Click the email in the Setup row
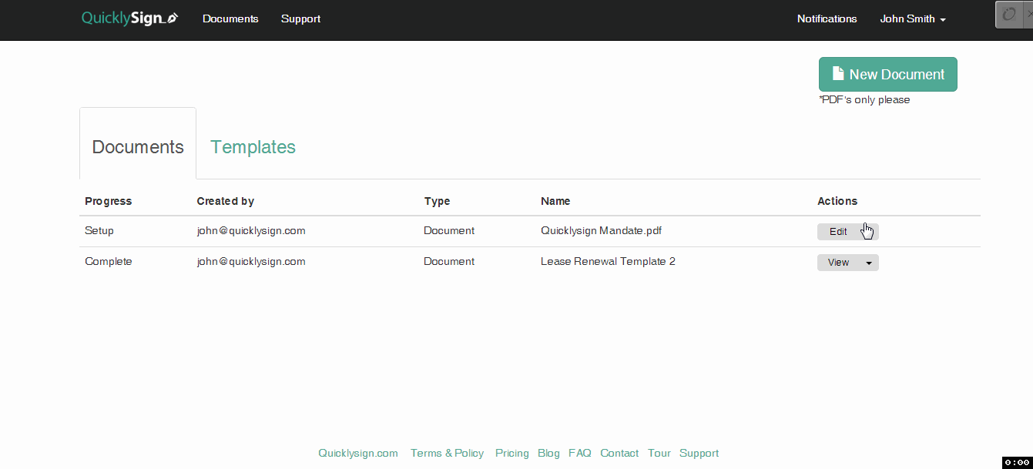The width and height of the screenshot is (1033, 469). [x=251, y=230]
